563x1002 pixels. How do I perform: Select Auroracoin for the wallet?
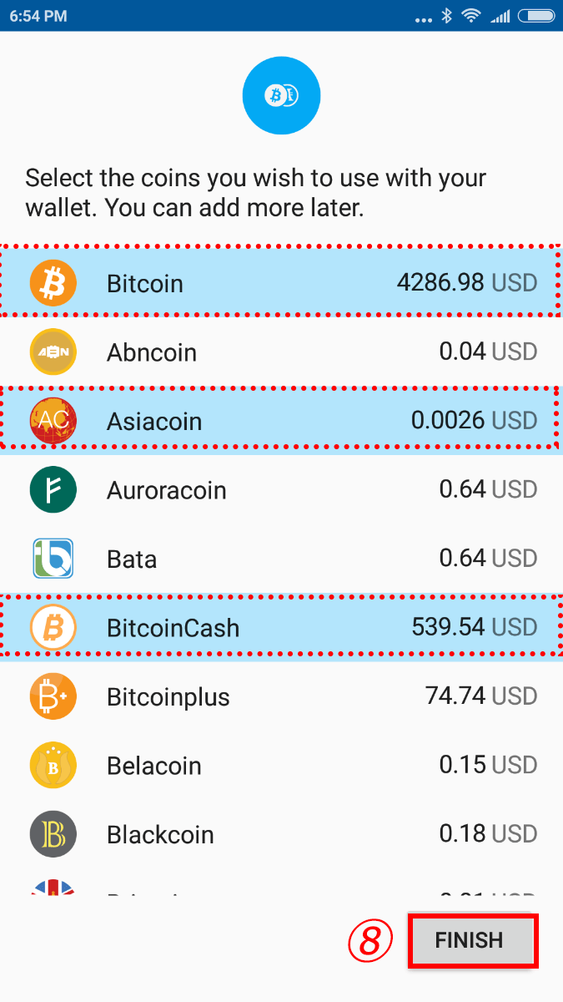point(281,489)
